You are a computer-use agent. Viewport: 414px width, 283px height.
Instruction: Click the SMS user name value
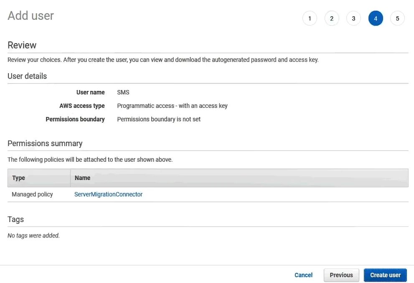coord(123,92)
